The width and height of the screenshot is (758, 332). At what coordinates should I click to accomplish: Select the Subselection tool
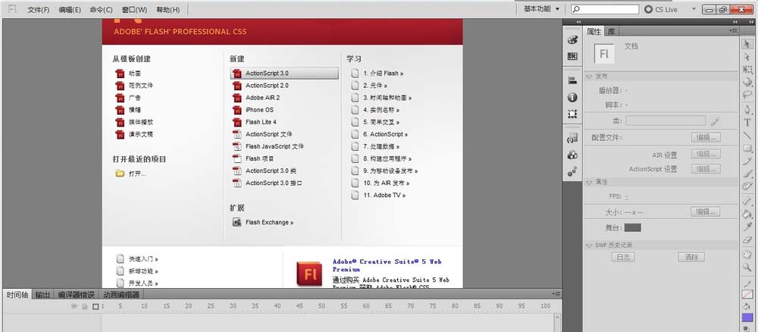(x=747, y=57)
